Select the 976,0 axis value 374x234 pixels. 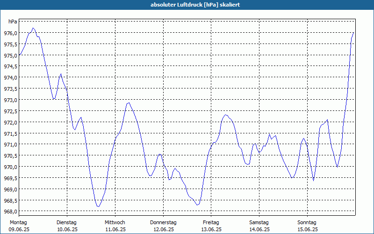click(10, 33)
